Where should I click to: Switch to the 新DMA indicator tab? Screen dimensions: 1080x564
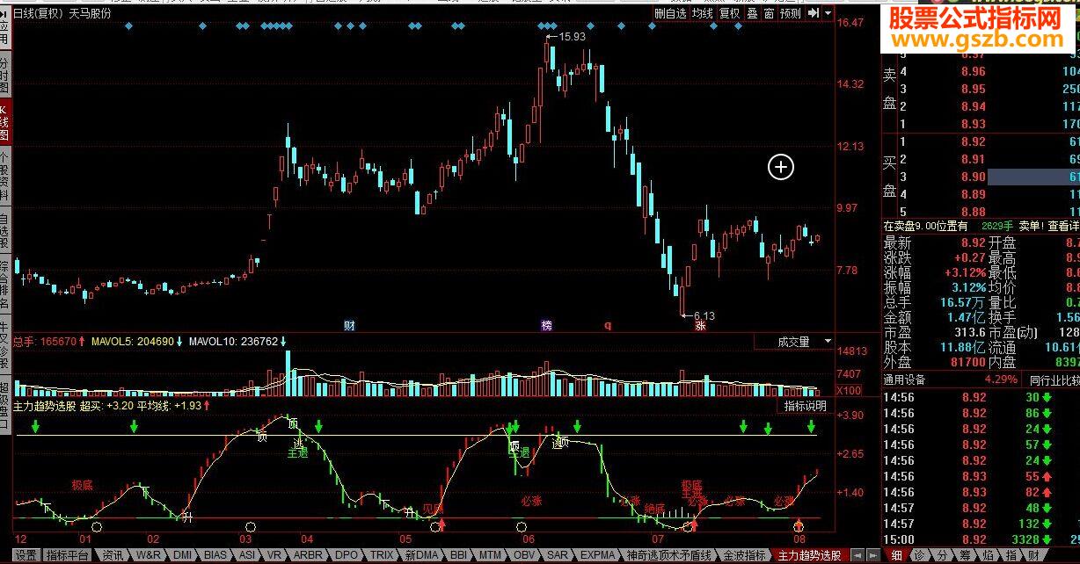[422, 556]
